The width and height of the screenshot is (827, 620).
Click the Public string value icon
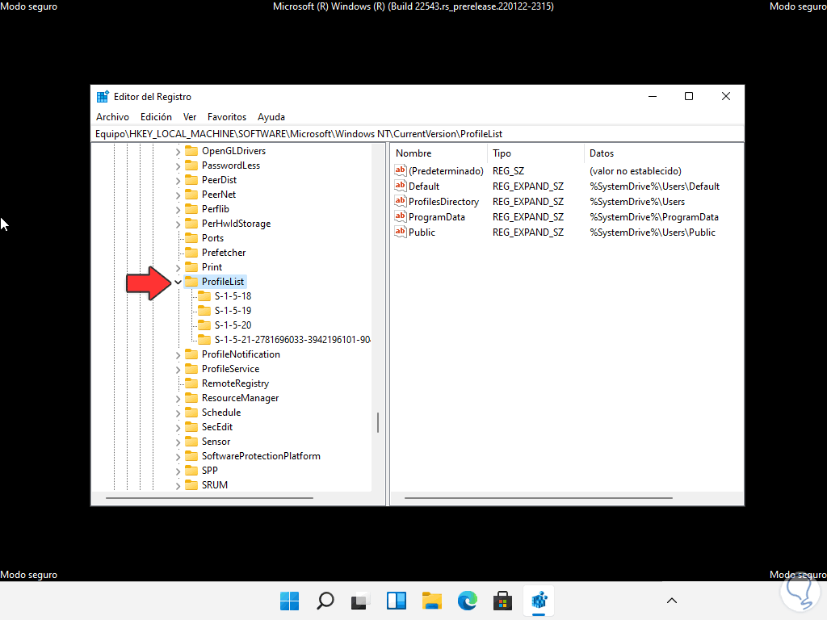click(401, 232)
